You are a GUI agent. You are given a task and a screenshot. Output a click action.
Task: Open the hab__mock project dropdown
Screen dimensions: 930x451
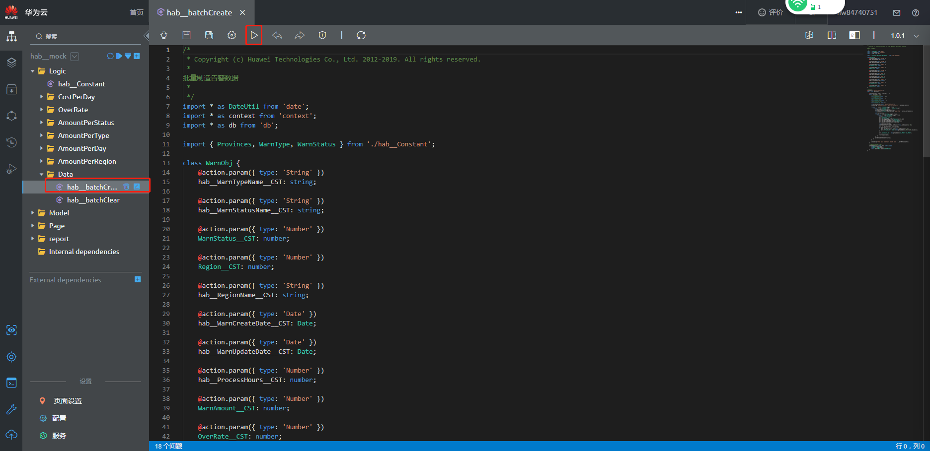(x=75, y=56)
